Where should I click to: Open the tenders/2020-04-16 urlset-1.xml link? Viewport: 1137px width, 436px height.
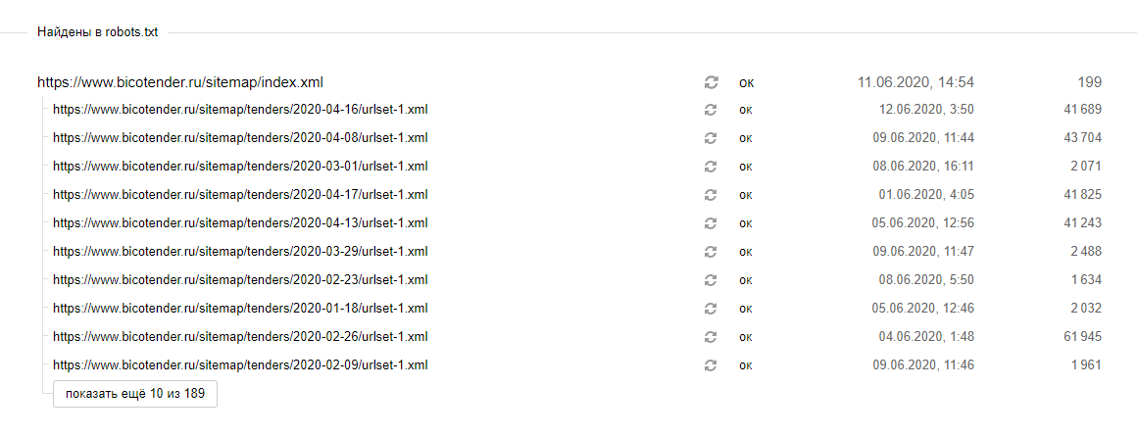coord(240,109)
